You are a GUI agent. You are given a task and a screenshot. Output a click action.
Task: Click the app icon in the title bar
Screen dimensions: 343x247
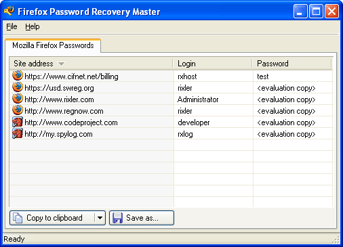pyautogui.click(x=9, y=11)
